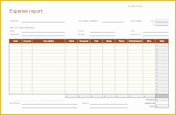Click the PURPOSE input line
The image size is (176, 115).
(43, 21)
